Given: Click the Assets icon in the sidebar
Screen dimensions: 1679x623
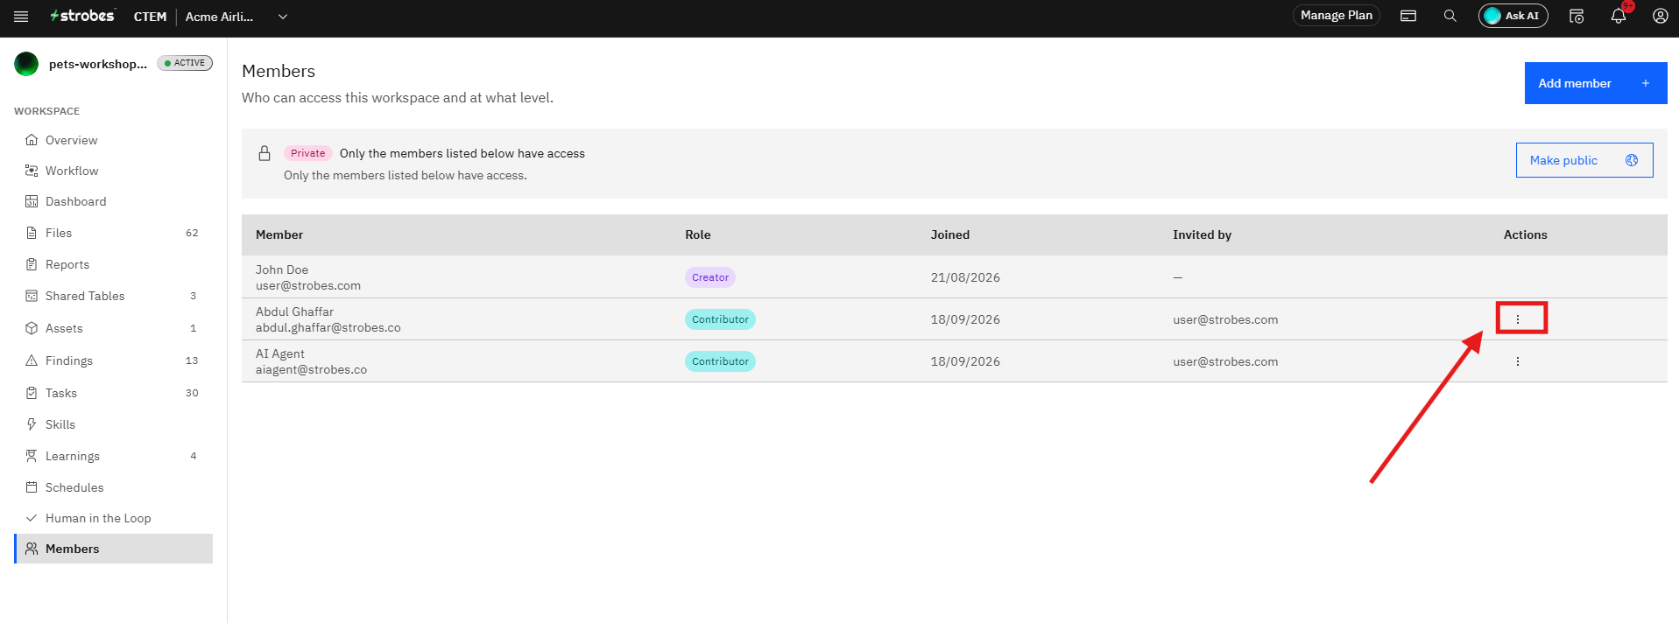Looking at the screenshot, I should (32, 328).
